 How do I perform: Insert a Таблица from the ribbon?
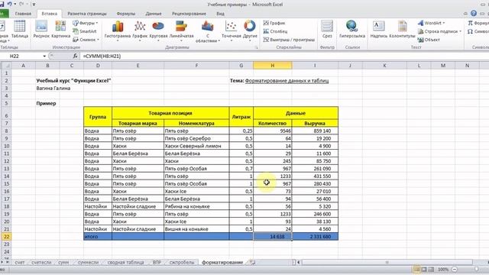tap(19, 29)
